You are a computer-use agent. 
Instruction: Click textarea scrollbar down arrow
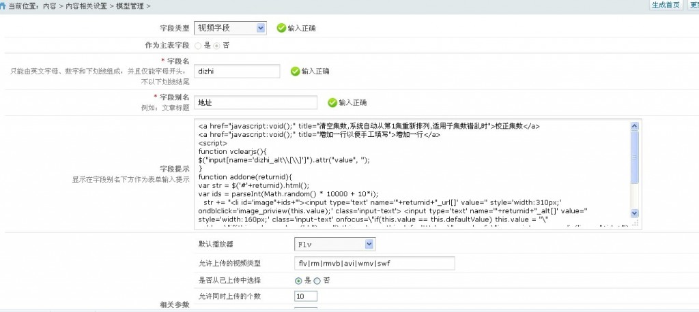[635, 213]
